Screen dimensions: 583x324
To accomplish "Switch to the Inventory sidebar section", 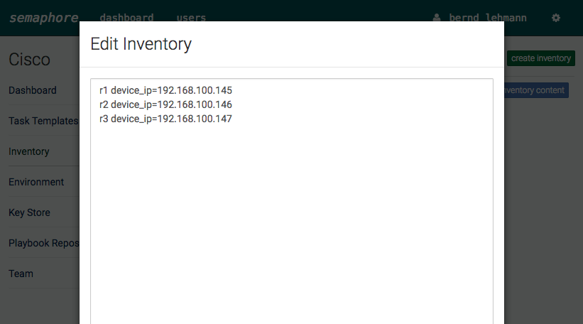I will pos(29,151).
